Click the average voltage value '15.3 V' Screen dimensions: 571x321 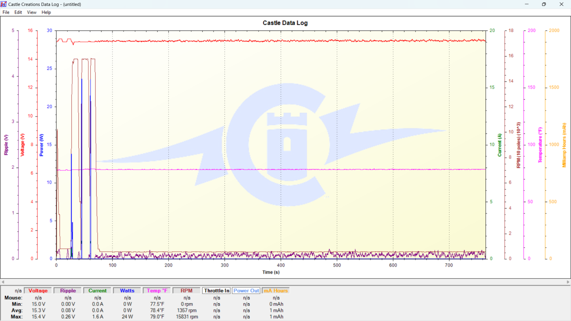click(38, 310)
